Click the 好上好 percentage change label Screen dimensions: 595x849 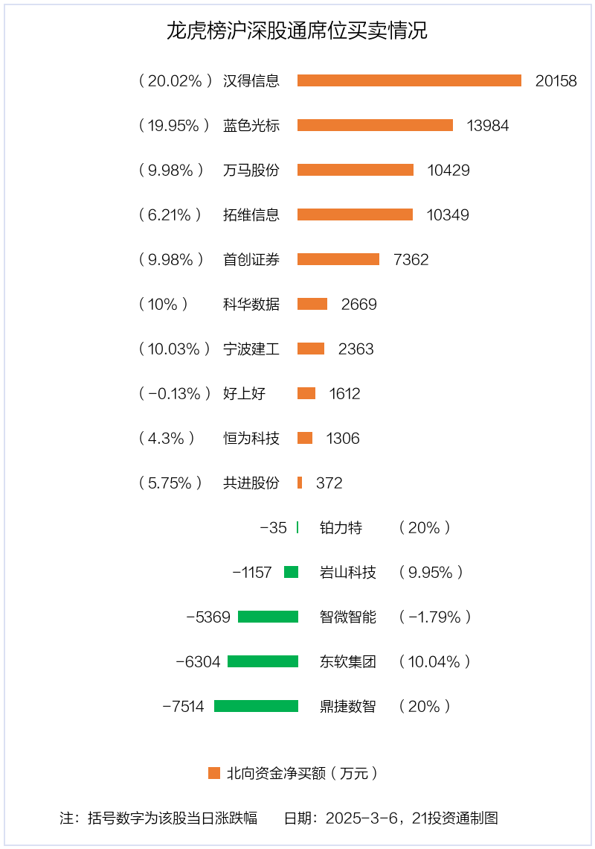[x=175, y=394]
